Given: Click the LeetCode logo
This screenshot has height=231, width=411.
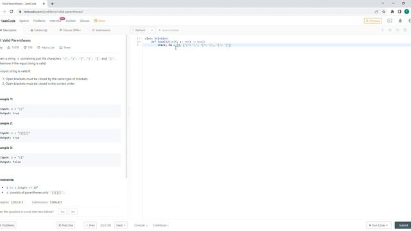Looking at the screenshot, I should click(8, 21).
